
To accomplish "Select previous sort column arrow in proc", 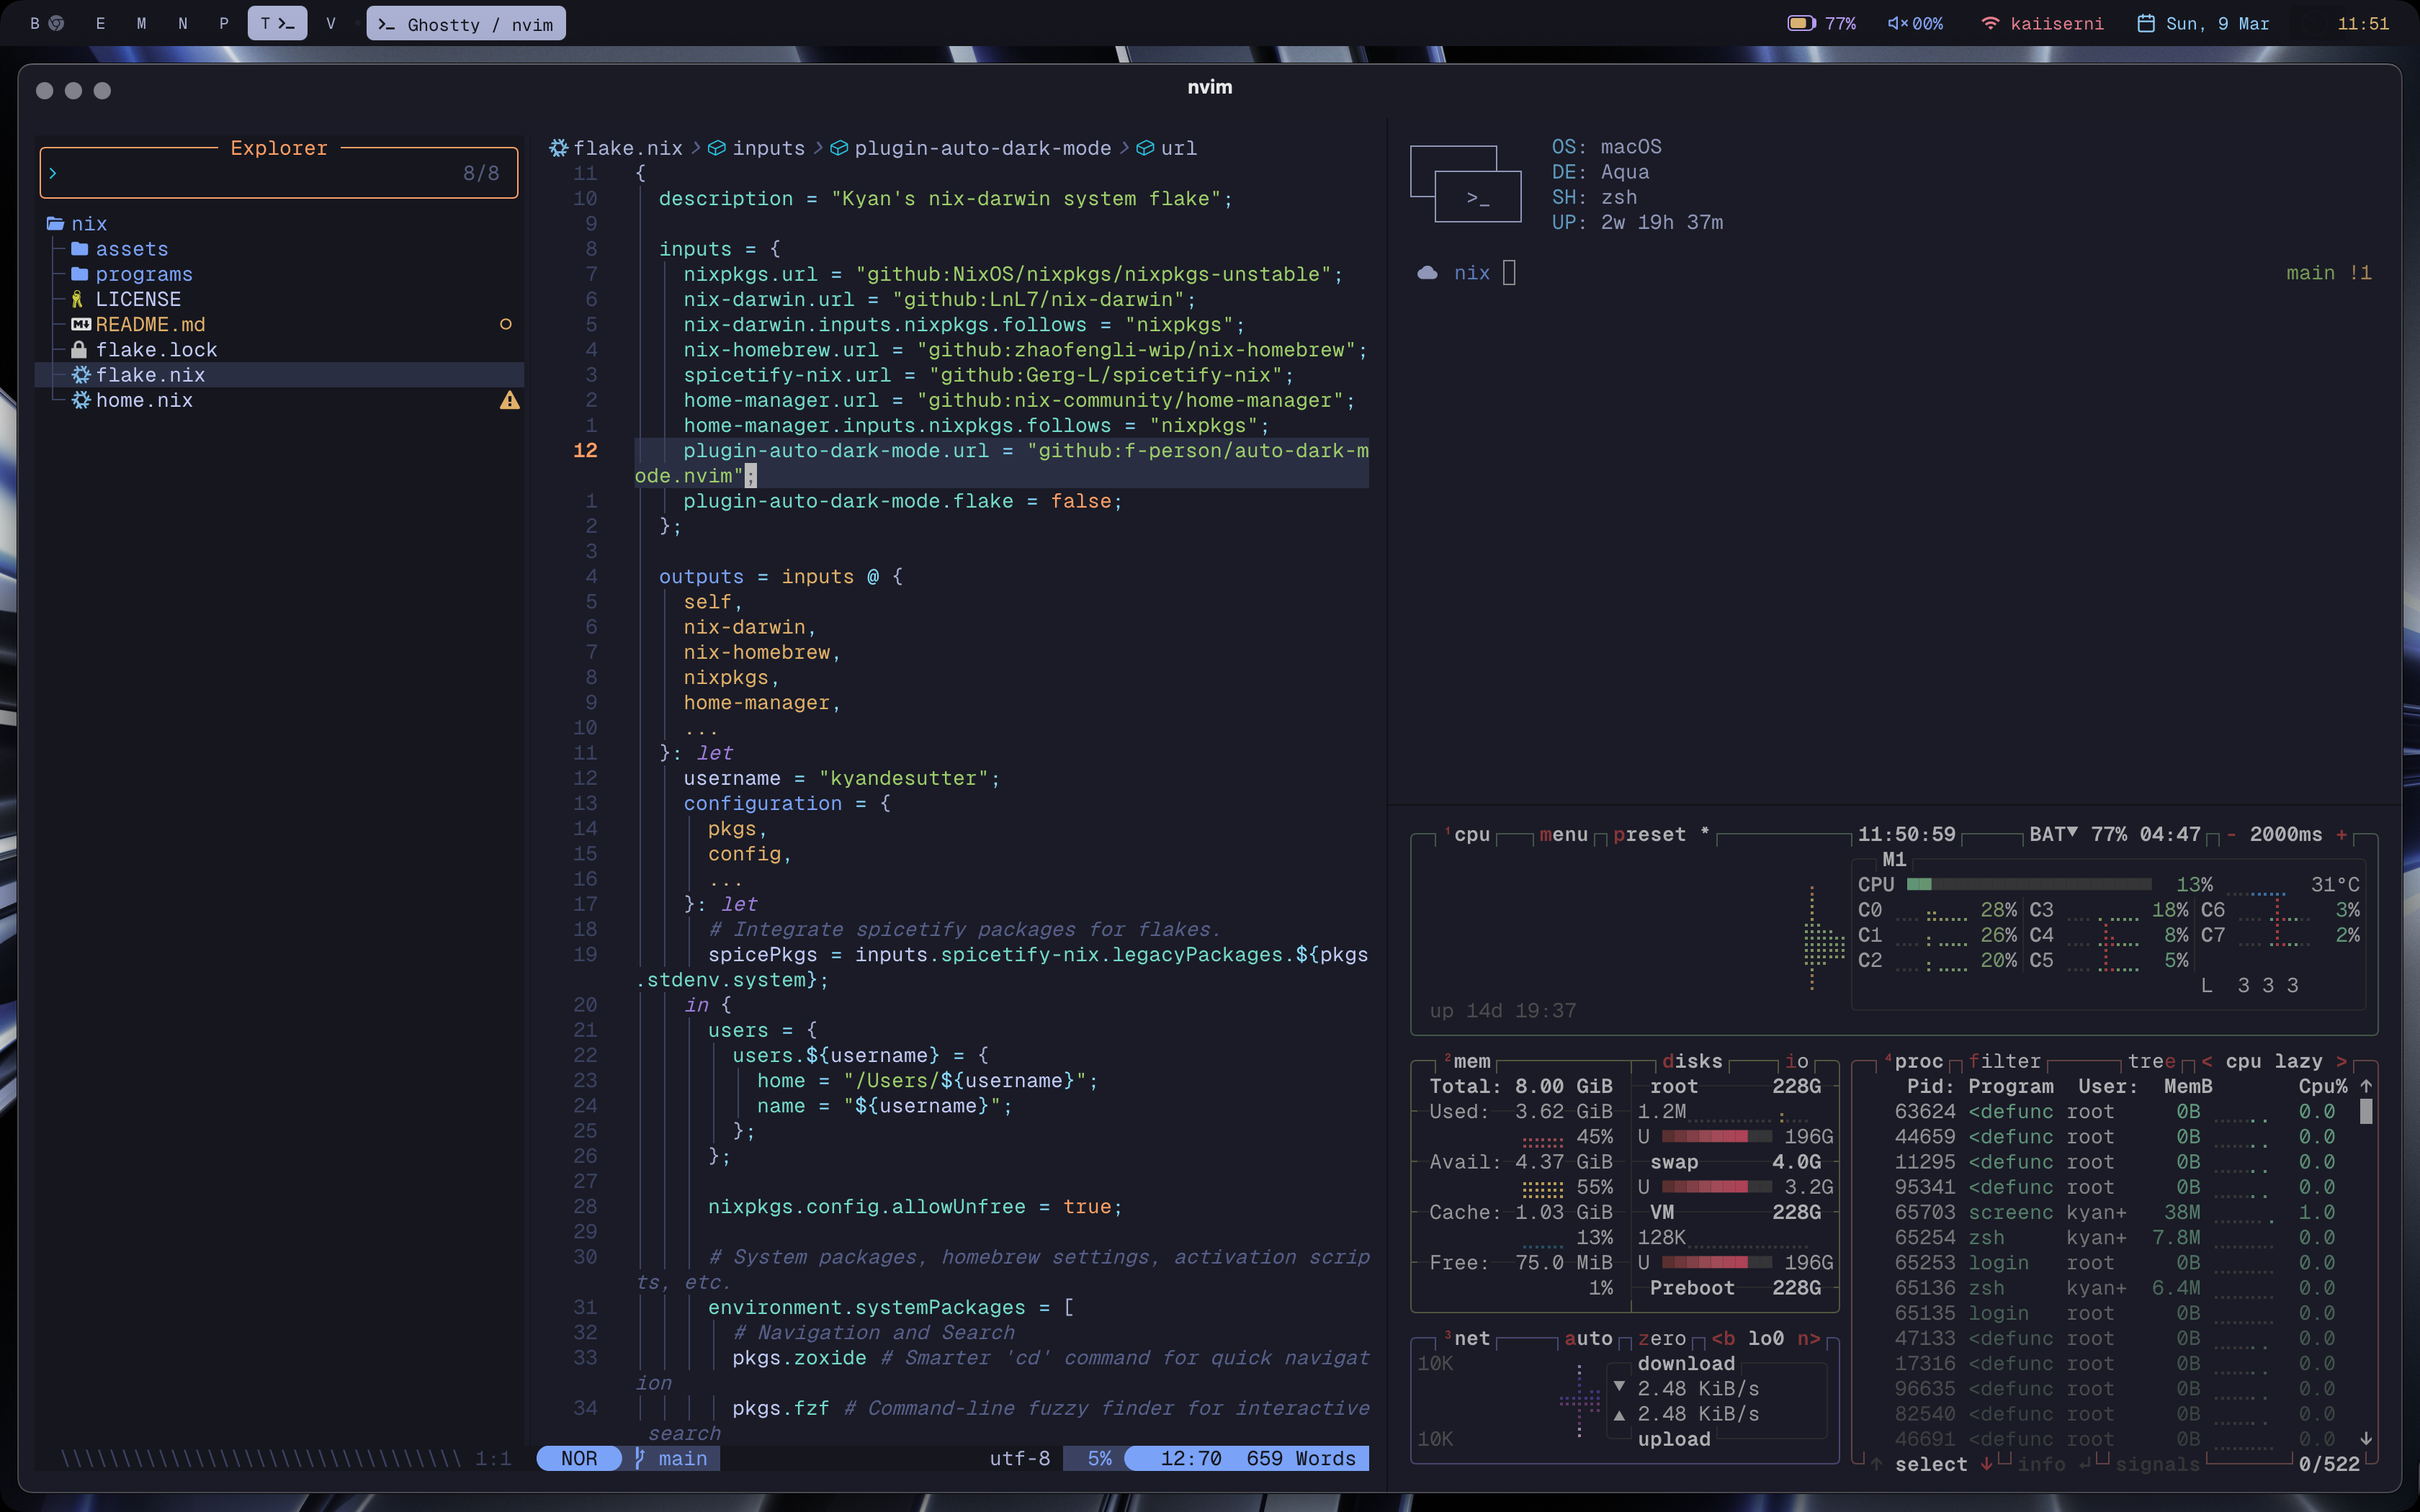I will coord(2207,1061).
